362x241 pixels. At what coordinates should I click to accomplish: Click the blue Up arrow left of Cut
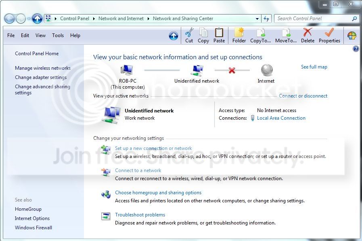(174, 35)
